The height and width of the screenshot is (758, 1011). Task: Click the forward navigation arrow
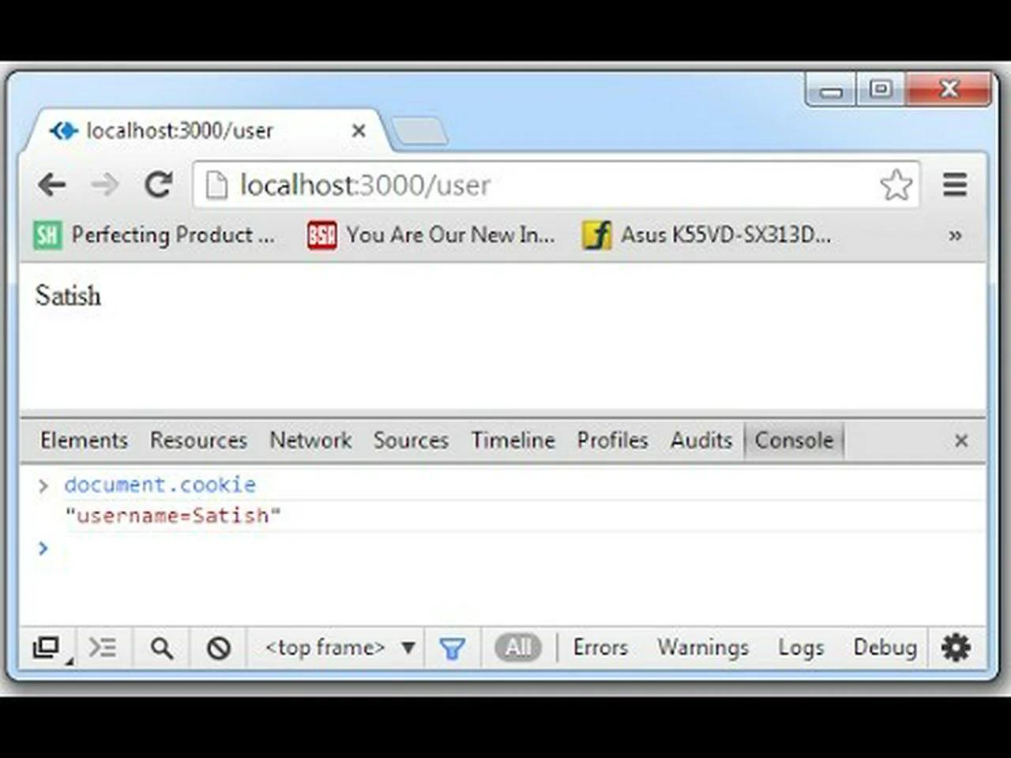[104, 185]
